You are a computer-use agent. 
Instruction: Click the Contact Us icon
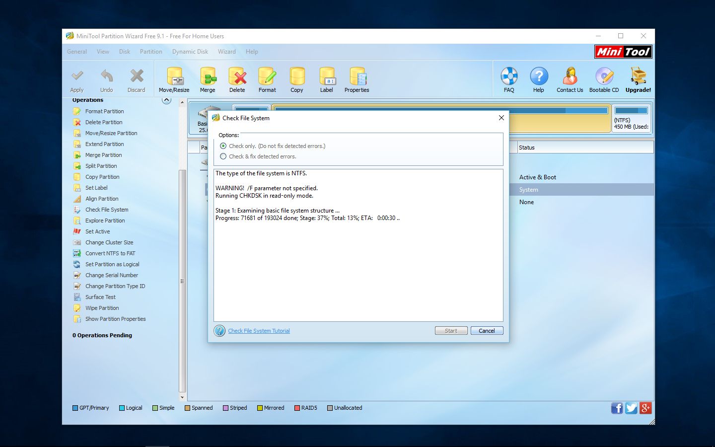pyautogui.click(x=570, y=76)
